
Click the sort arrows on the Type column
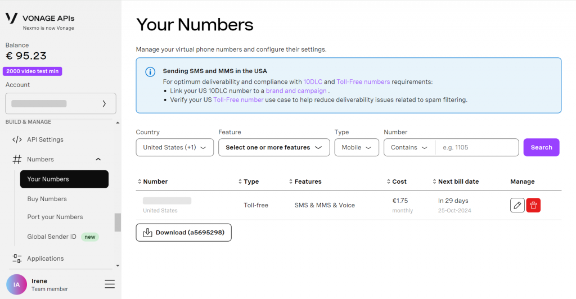click(x=240, y=182)
